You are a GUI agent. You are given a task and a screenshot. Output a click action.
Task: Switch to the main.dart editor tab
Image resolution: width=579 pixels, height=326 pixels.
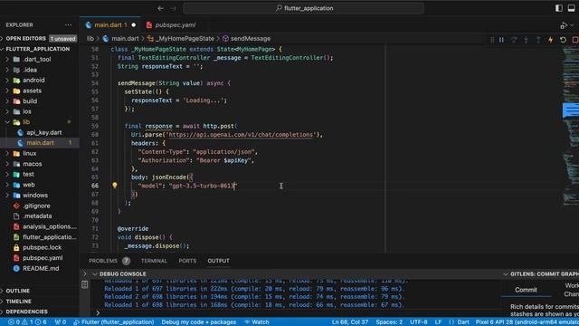(x=110, y=25)
